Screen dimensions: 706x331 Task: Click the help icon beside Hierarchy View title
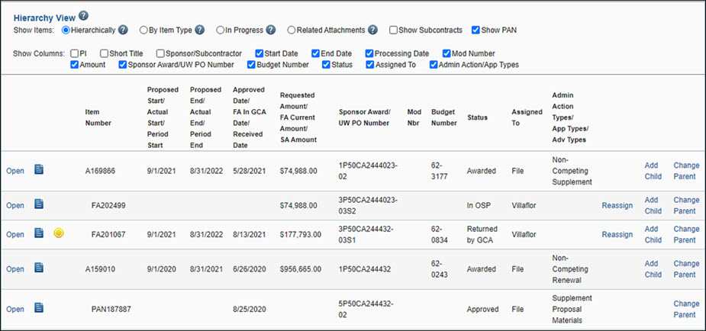point(84,15)
